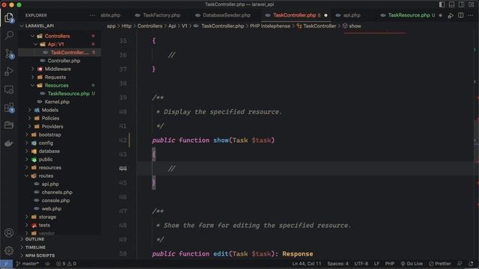
Task: Close the TaskController.php tab unsaved dot
Action: tap(326, 15)
